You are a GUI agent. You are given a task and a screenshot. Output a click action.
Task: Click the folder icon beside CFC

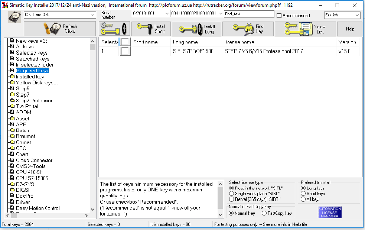[12, 148]
